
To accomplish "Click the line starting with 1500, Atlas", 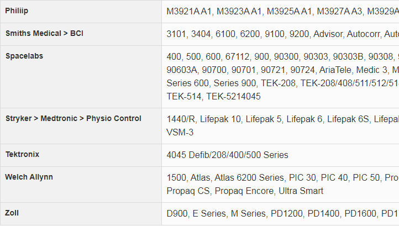I will click(x=282, y=177).
